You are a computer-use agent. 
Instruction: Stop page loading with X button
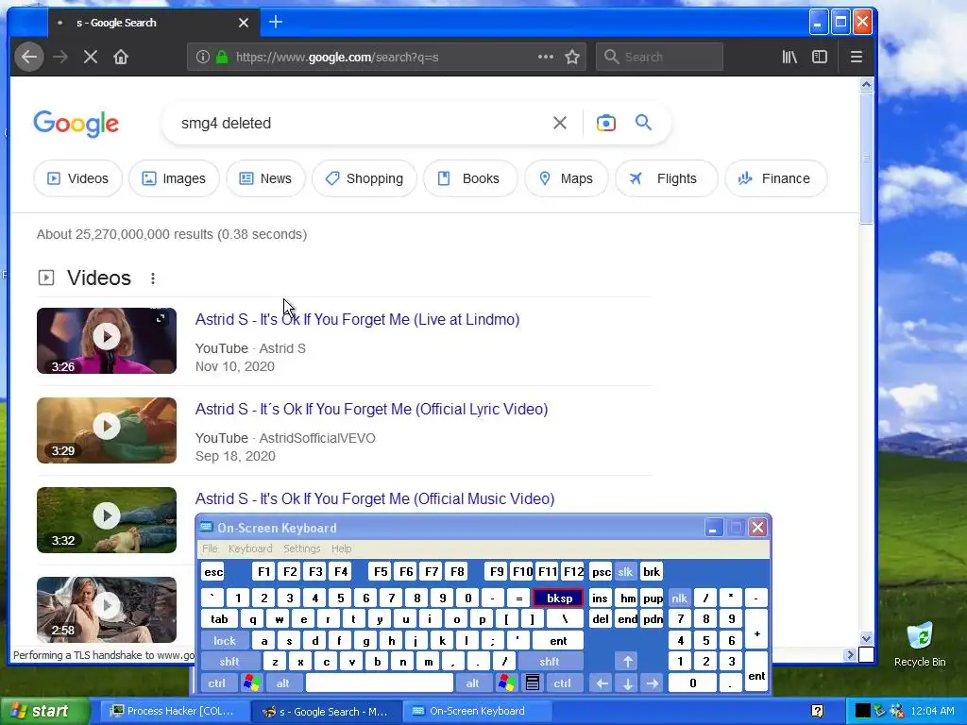coord(90,57)
